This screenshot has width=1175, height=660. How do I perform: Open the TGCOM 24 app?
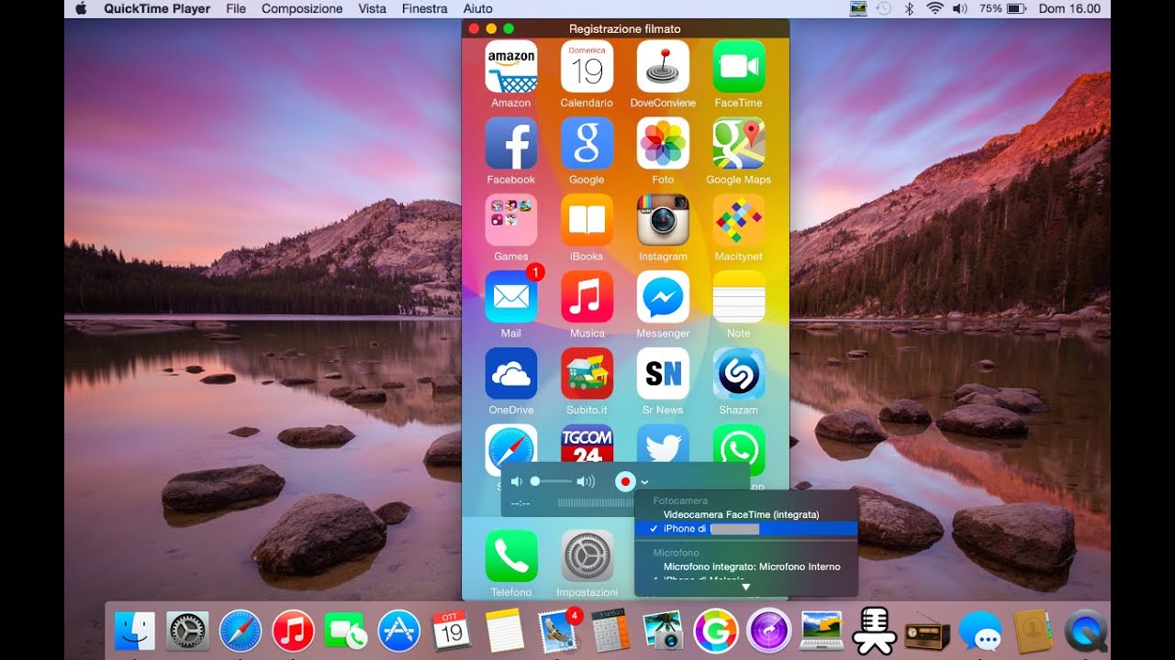[587, 443]
